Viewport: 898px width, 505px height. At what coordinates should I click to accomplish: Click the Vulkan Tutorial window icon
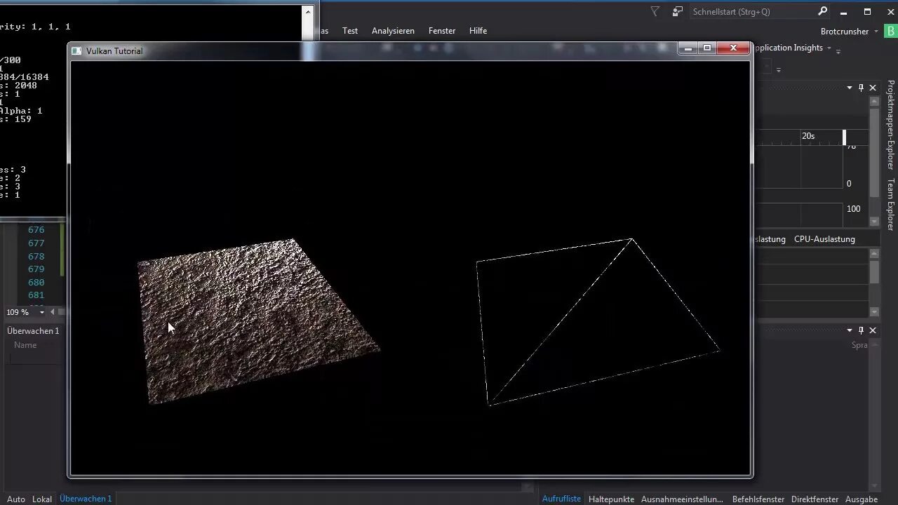pos(77,50)
